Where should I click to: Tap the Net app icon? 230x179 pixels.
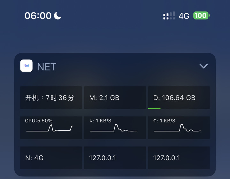27,66
